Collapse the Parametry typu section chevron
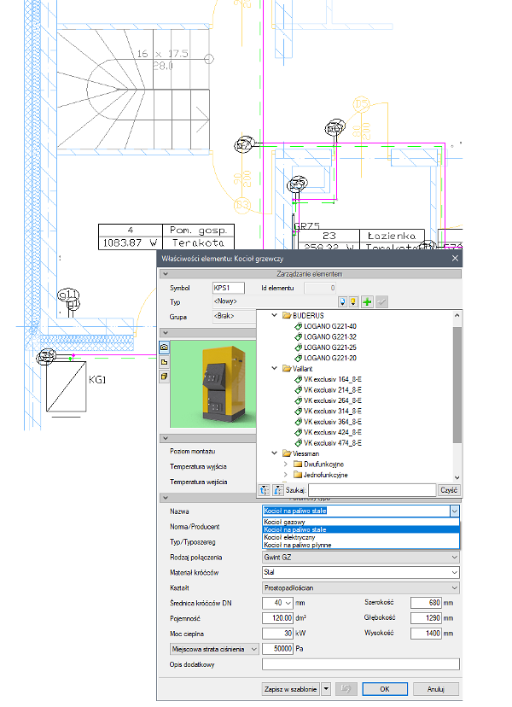The image size is (512, 707). [166, 498]
